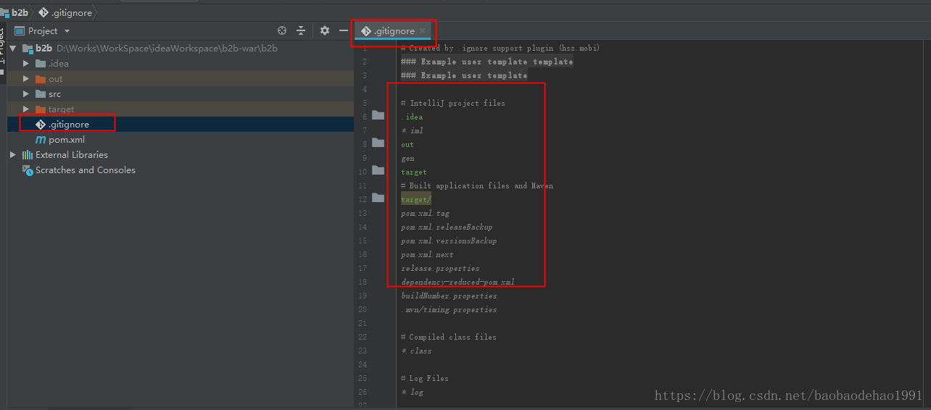Click the 'dependency-reduced-pom.xml' line
931x410 pixels.
(458, 283)
